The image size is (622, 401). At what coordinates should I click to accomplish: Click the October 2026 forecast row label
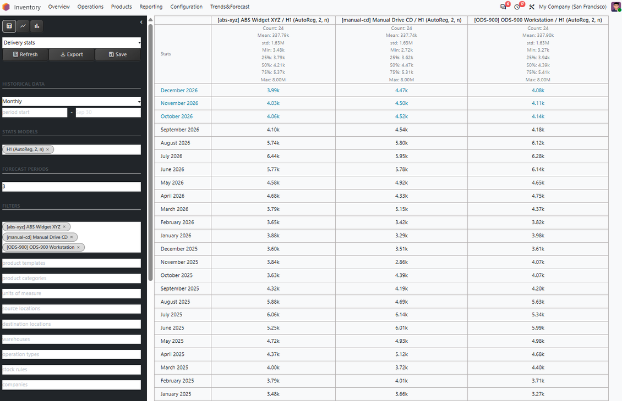click(x=177, y=116)
